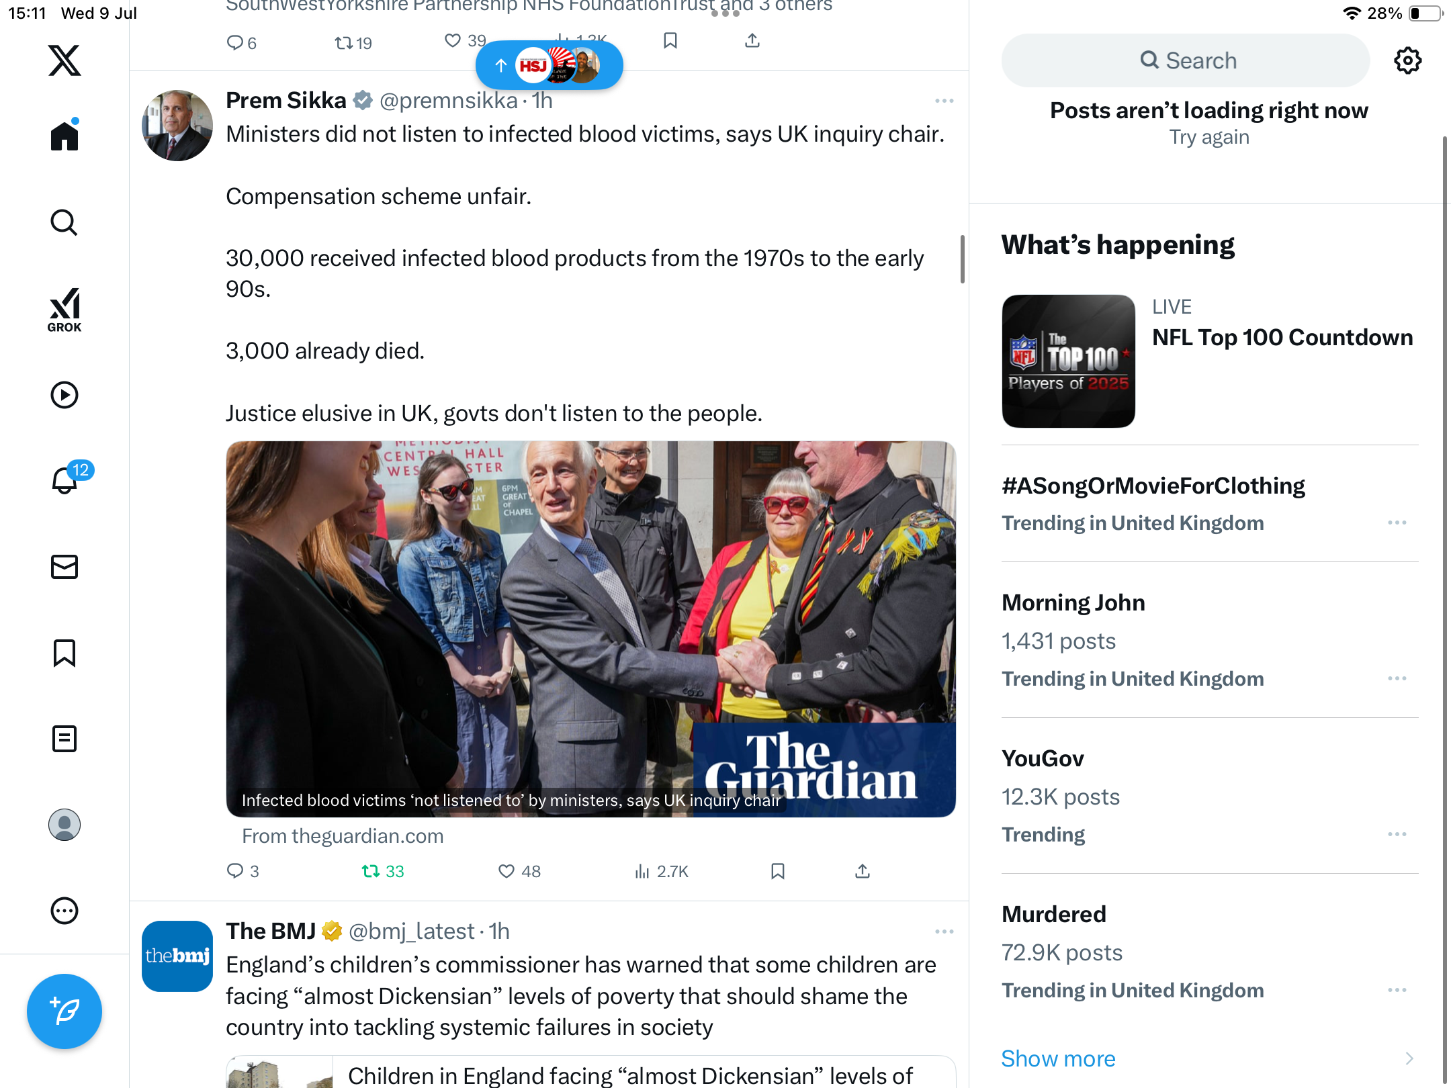Image resolution: width=1451 pixels, height=1088 pixels.
Task: Open the YouGov trending topic
Action: point(1043,758)
